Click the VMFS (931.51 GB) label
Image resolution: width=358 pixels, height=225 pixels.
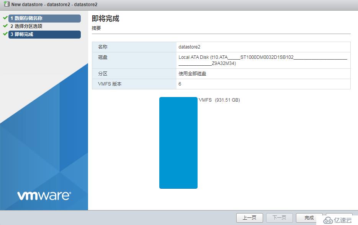tap(219, 100)
